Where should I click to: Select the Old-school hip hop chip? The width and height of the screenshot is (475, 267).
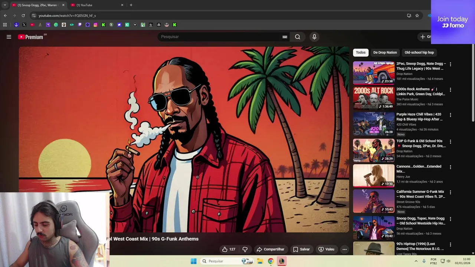click(x=419, y=52)
